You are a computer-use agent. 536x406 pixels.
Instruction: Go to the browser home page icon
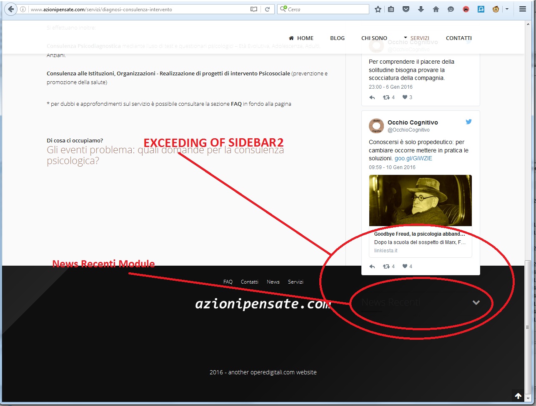click(436, 9)
